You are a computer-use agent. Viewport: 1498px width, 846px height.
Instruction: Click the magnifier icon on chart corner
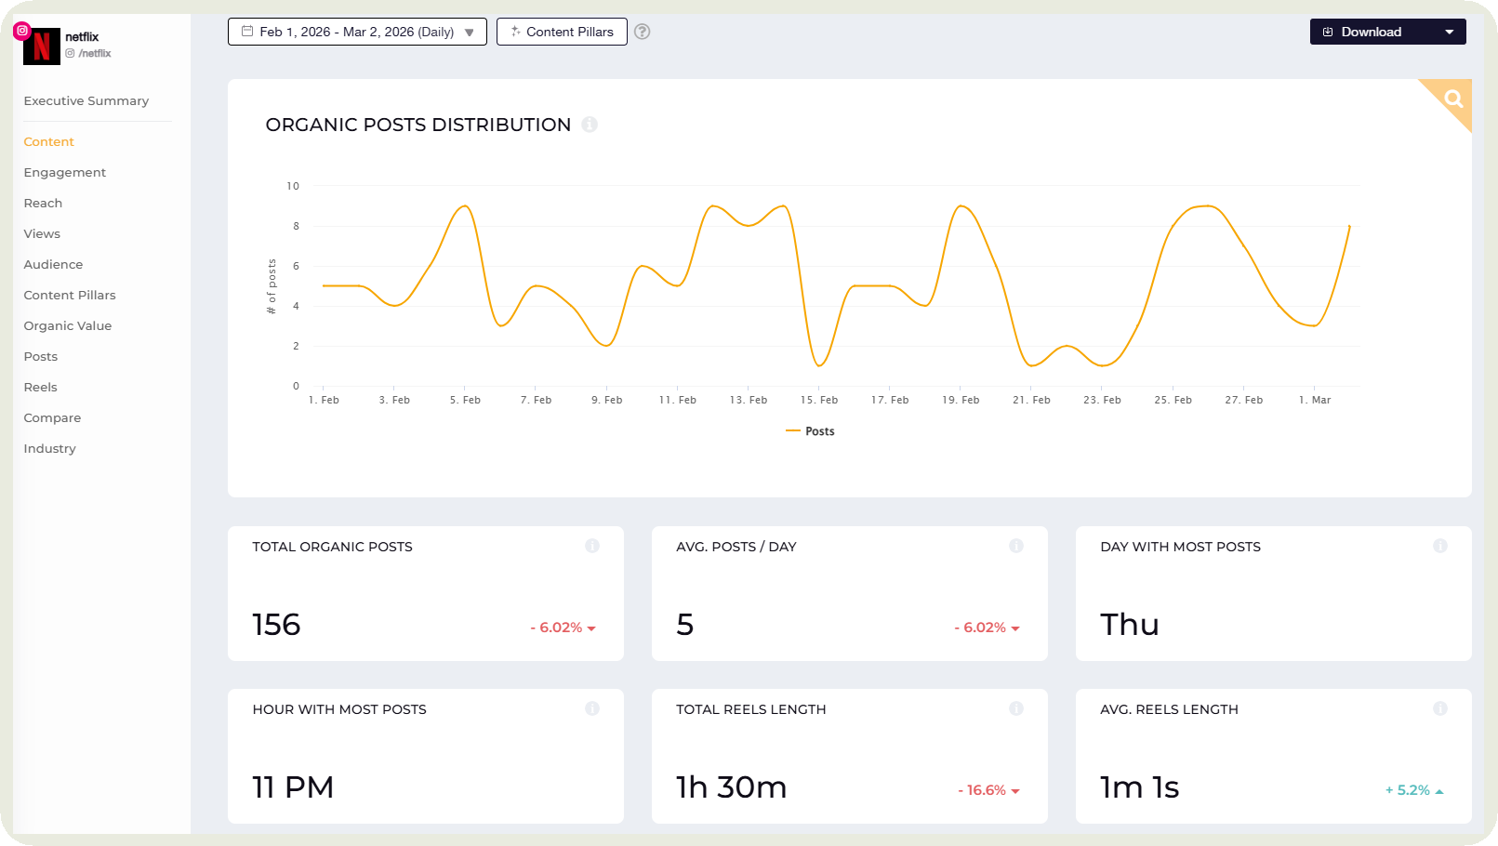point(1453,99)
